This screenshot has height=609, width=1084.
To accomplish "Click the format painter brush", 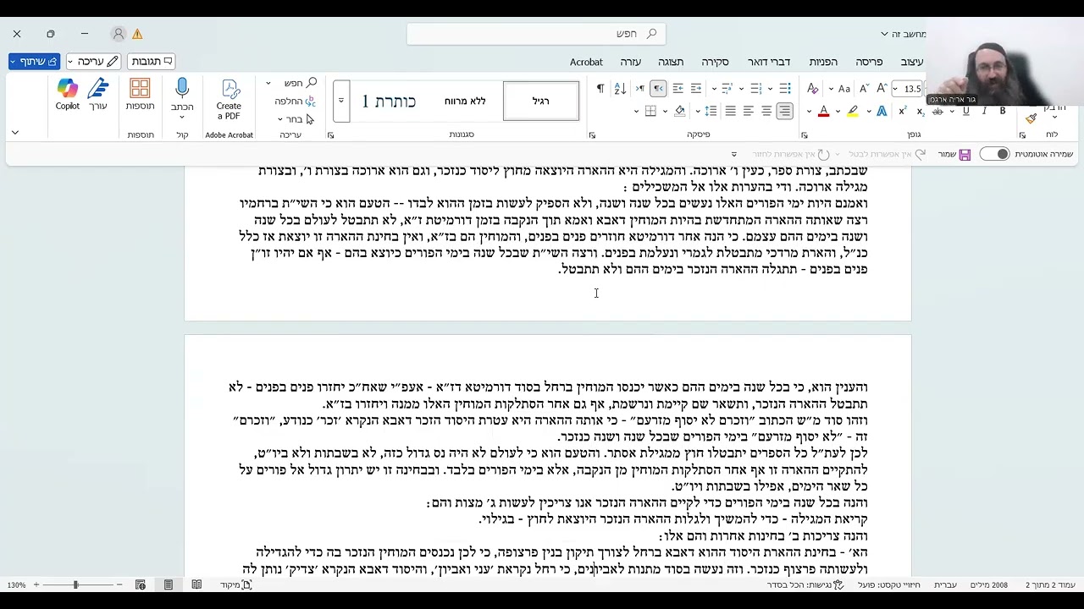I will tap(1031, 118).
